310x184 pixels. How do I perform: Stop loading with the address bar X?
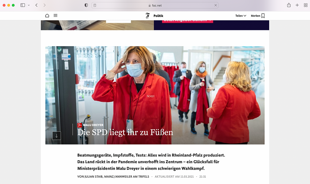tap(215, 5)
